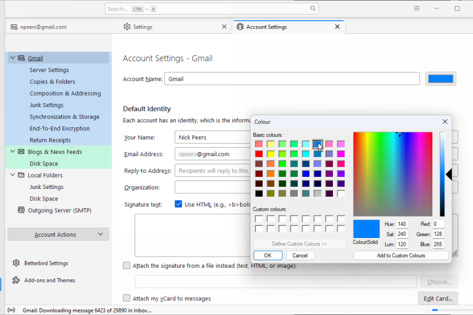Select Disk Space under Blogs & News Feeds
Viewport: 473px width, 315px height.
[44, 164]
